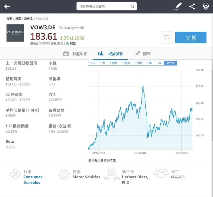
Task: Click the EPS value 26.6787
Action: (55, 116)
